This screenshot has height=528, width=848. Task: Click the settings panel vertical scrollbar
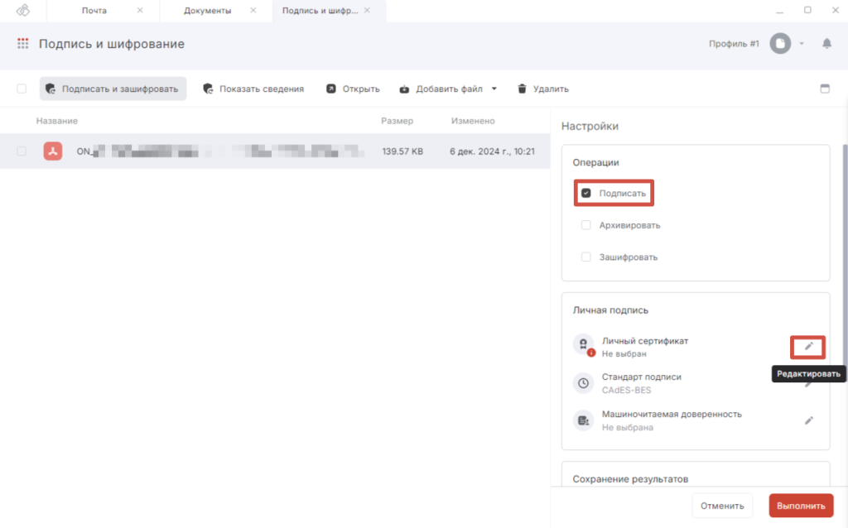click(845, 254)
